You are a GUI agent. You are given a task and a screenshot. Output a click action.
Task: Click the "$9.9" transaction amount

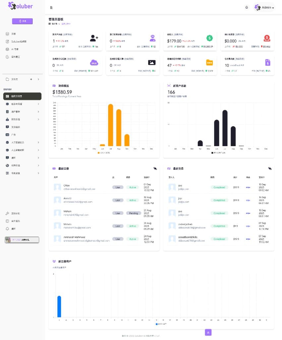click(236, 226)
